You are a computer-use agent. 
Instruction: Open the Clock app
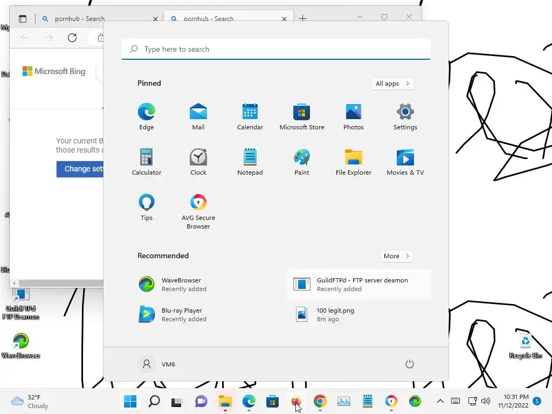[198, 162]
